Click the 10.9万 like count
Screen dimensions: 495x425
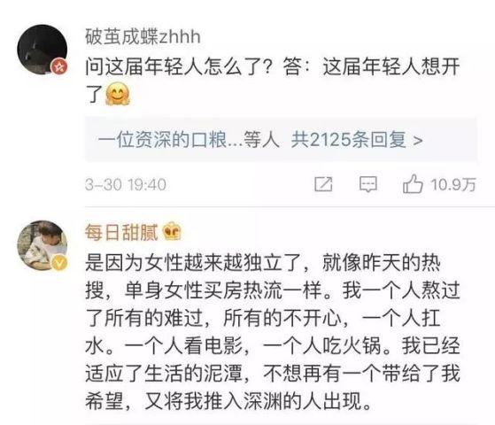tap(453, 184)
